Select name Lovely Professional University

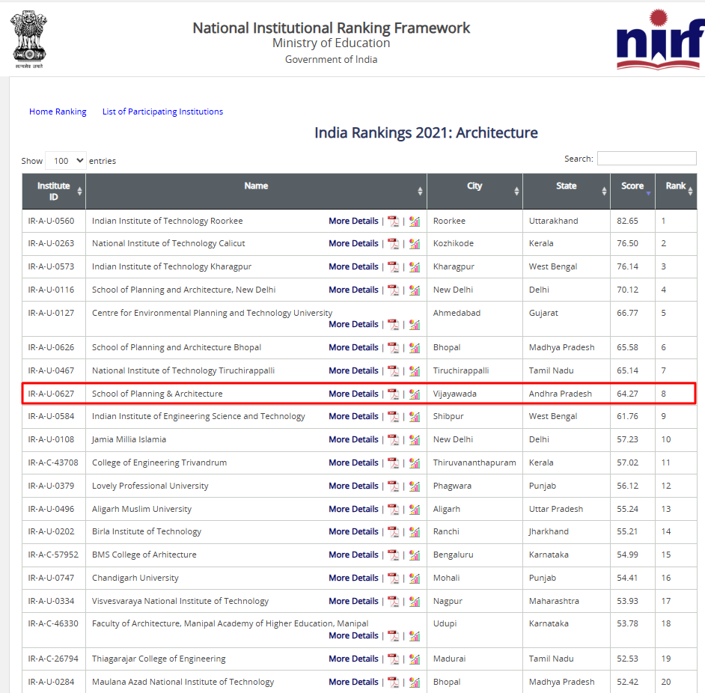pos(150,486)
